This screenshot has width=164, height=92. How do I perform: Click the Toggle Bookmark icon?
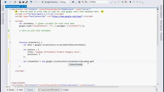pos(130,2)
